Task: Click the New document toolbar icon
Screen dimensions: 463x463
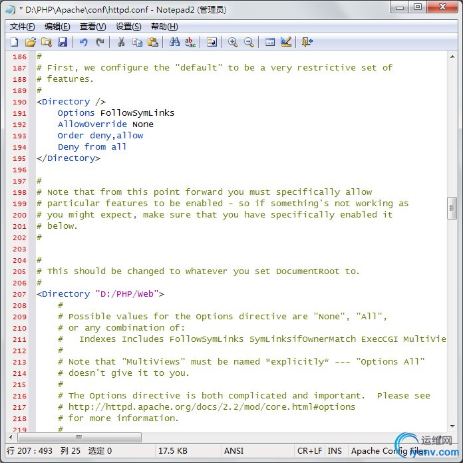Action: [14, 42]
